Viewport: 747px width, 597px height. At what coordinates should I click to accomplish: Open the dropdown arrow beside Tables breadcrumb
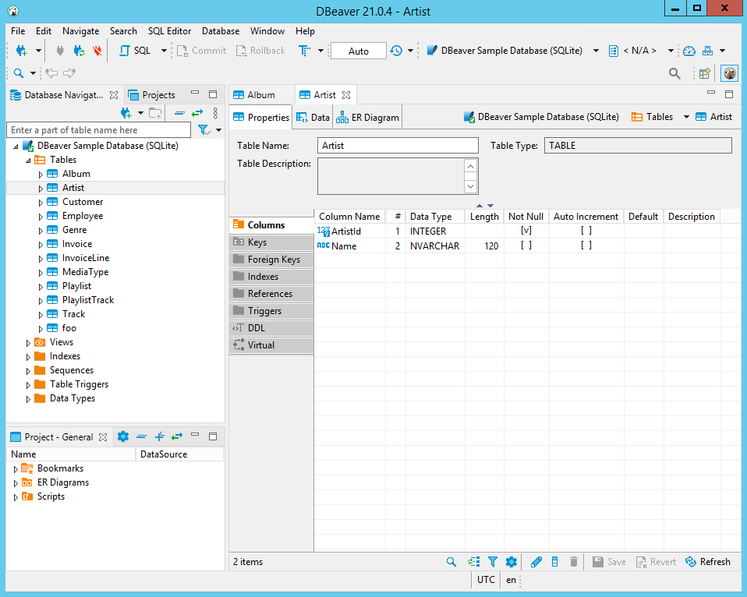tap(686, 117)
